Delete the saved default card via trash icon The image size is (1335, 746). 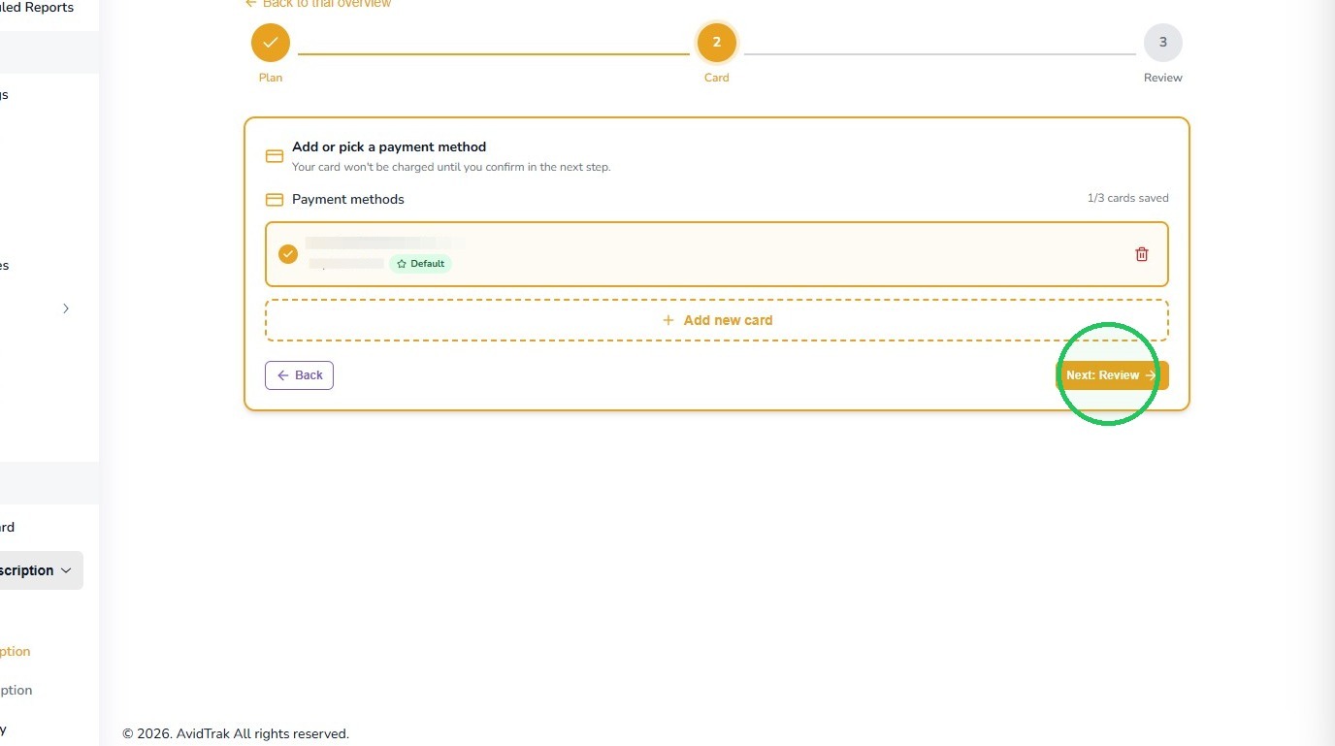pyautogui.click(x=1142, y=254)
